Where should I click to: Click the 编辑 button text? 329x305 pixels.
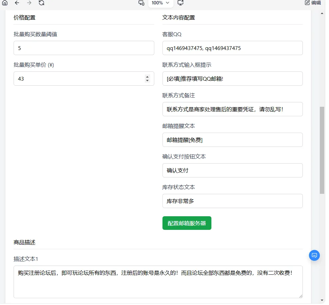[x=317, y=3]
